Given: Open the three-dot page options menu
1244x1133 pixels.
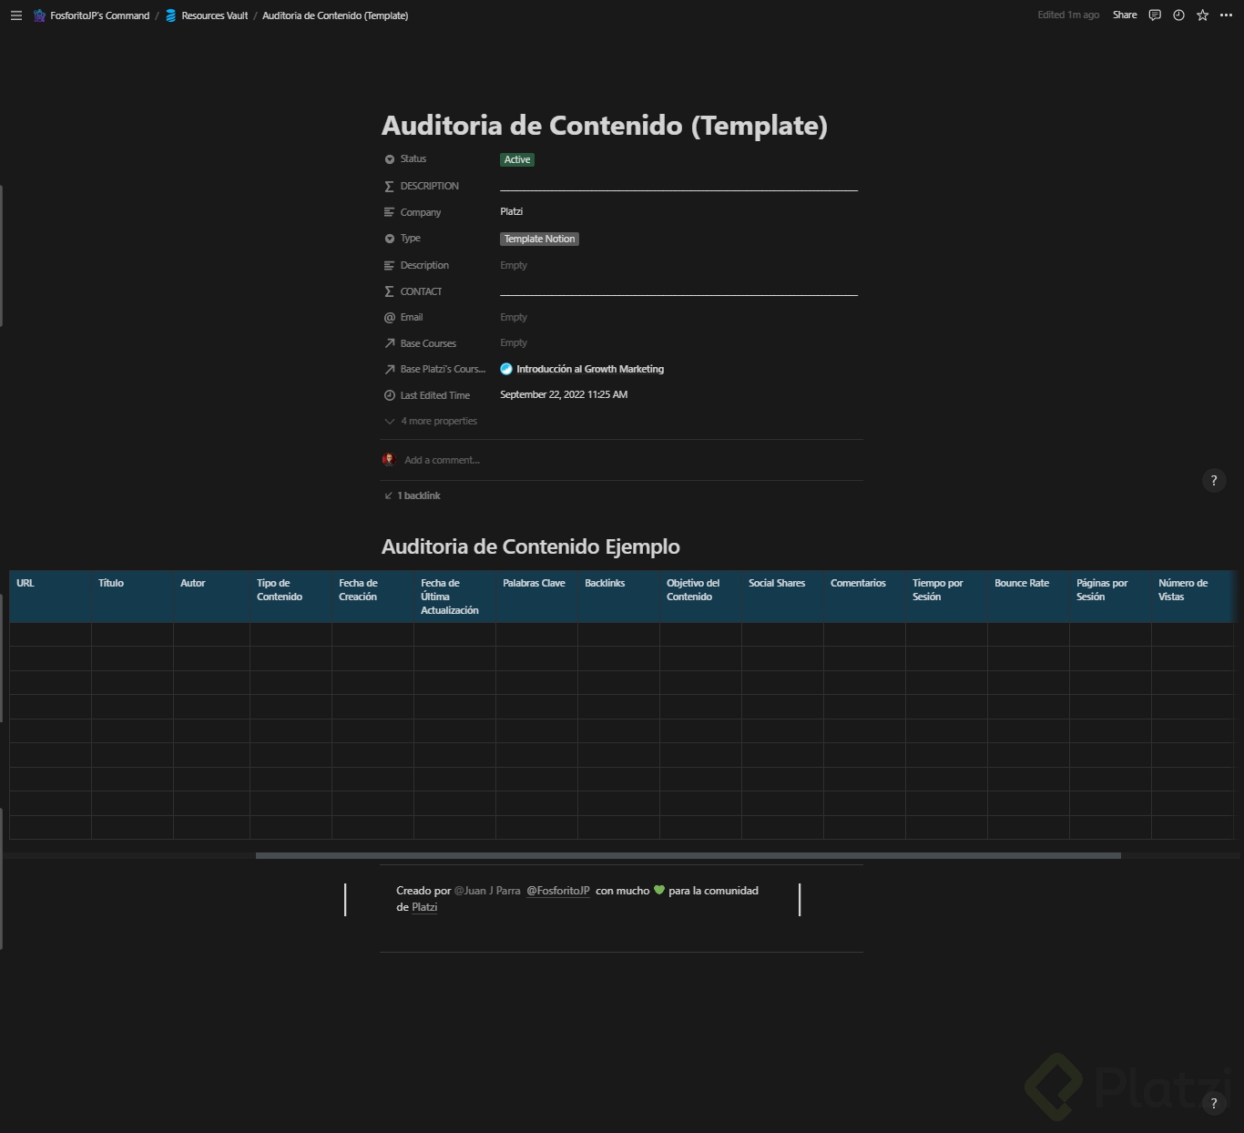Looking at the screenshot, I should coord(1226,15).
